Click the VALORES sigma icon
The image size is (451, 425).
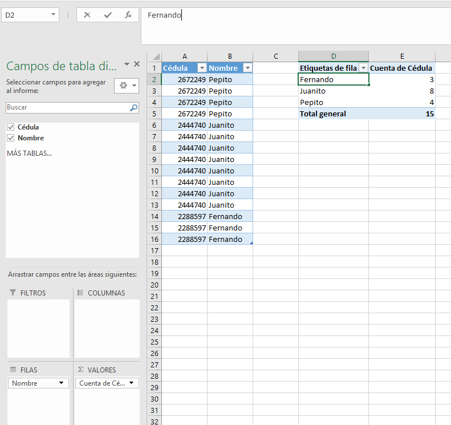[x=81, y=370]
